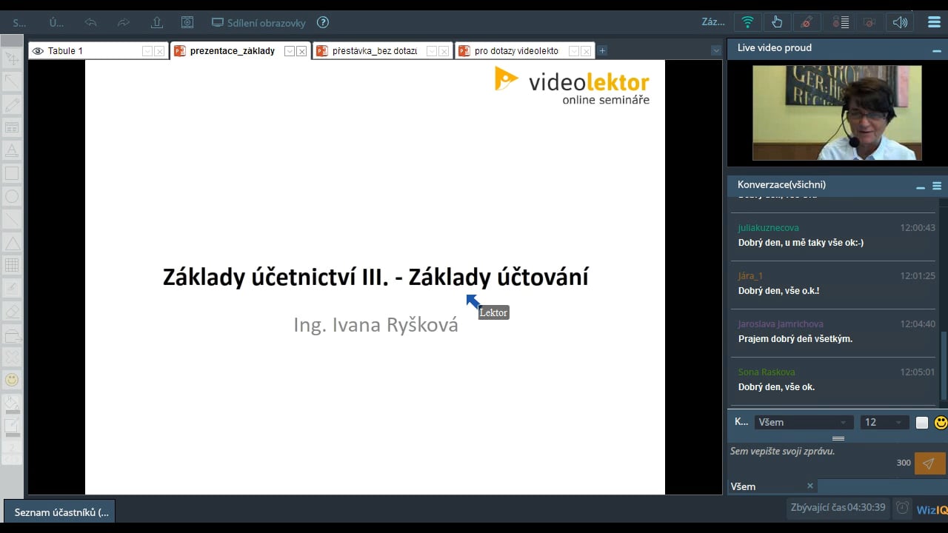Expand the tab list chevron right of the tabs
The width and height of the screenshot is (948, 533).
(x=715, y=50)
